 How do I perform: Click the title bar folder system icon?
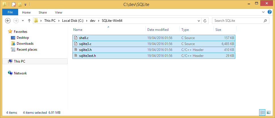[x=4, y=4]
